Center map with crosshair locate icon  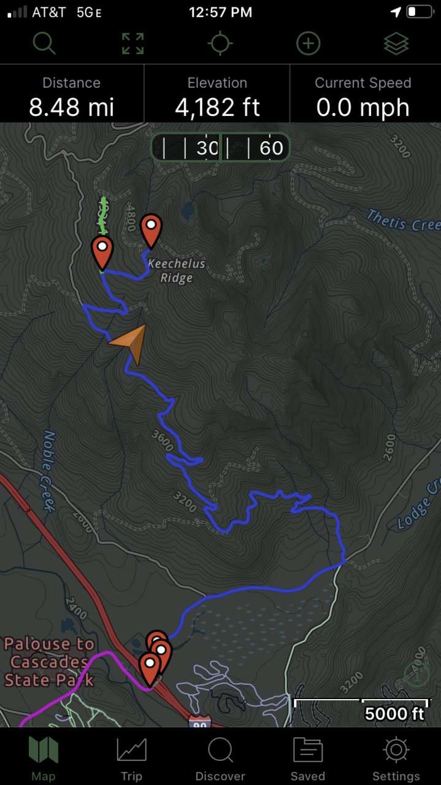tap(220, 44)
